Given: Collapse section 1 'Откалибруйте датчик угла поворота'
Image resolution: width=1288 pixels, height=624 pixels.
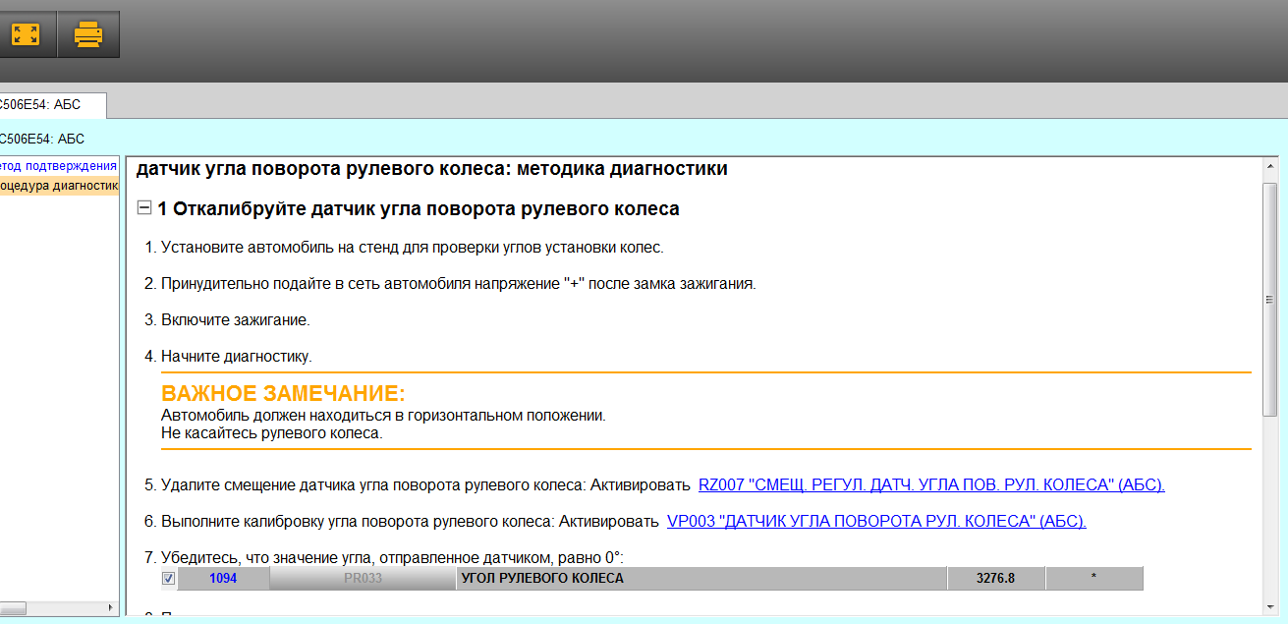Looking at the screenshot, I should click(x=144, y=208).
